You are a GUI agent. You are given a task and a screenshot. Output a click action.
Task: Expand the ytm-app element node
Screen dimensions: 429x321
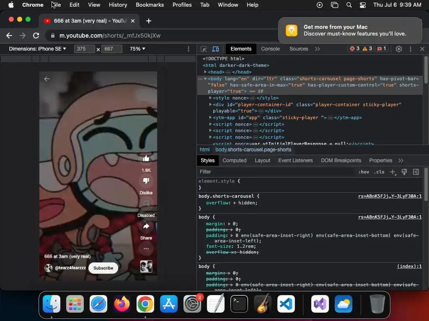click(x=210, y=117)
